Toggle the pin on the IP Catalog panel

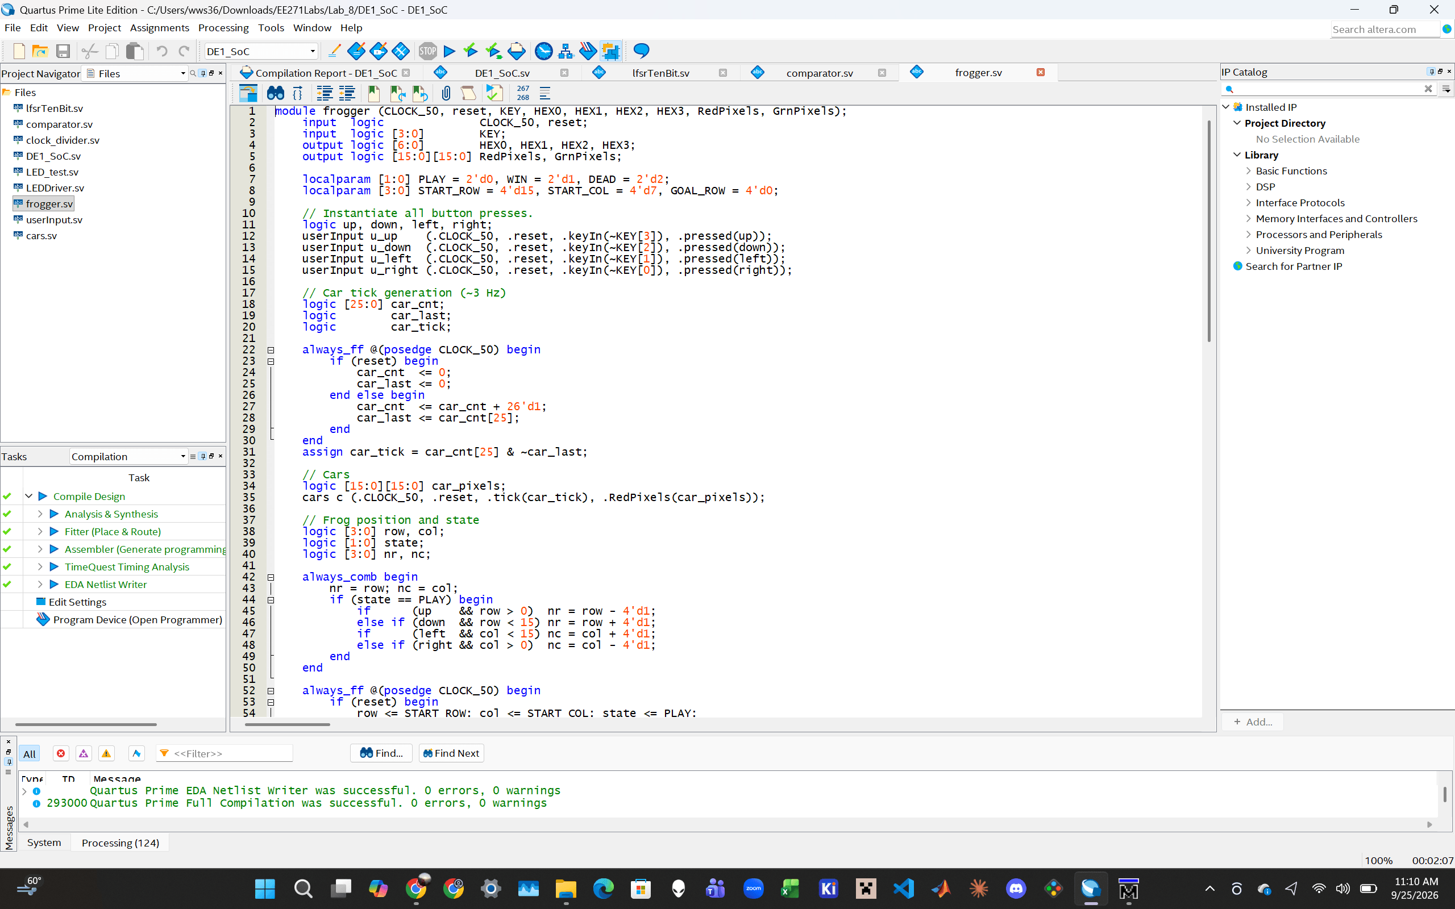[x=1431, y=72]
